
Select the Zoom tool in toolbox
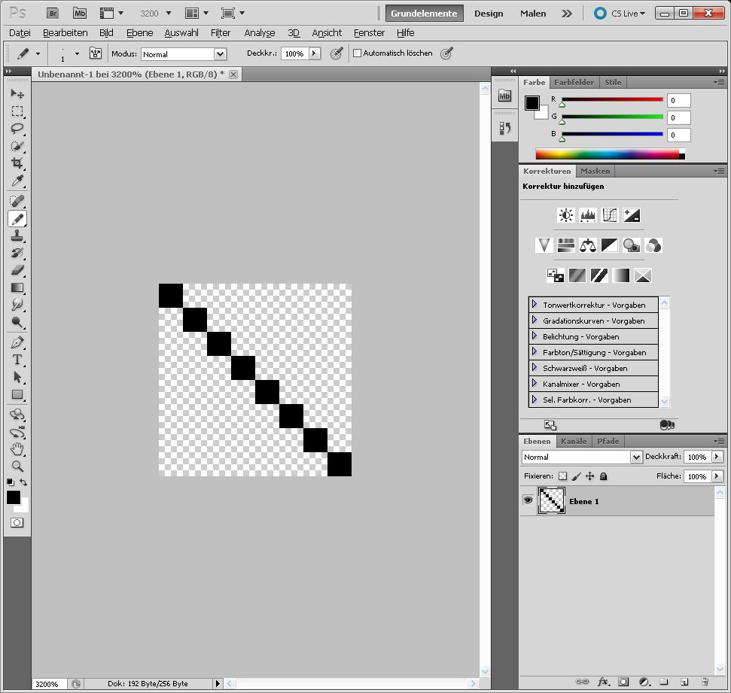coord(17,466)
